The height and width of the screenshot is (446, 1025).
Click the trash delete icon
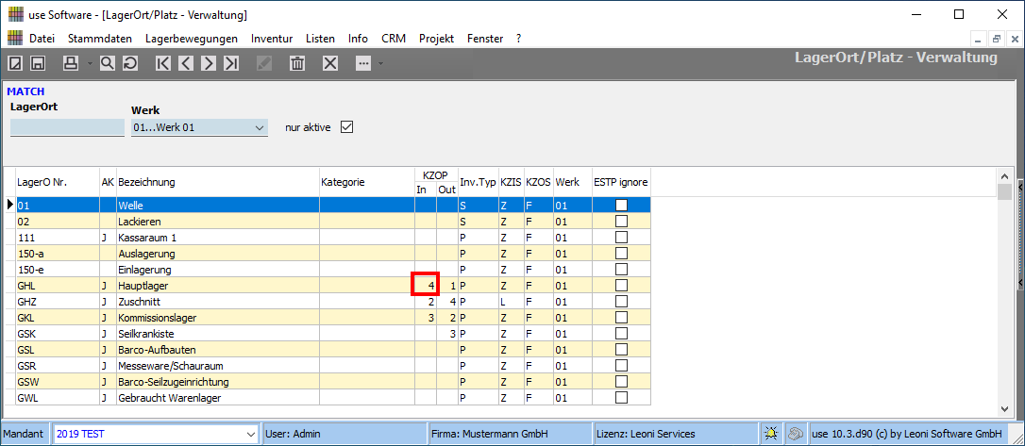pyautogui.click(x=296, y=63)
